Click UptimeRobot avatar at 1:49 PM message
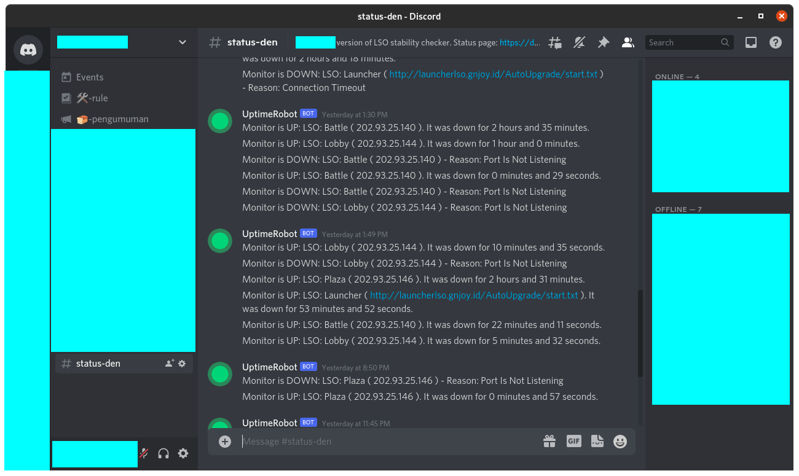The height and width of the screenshot is (476, 799). pos(220,241)
